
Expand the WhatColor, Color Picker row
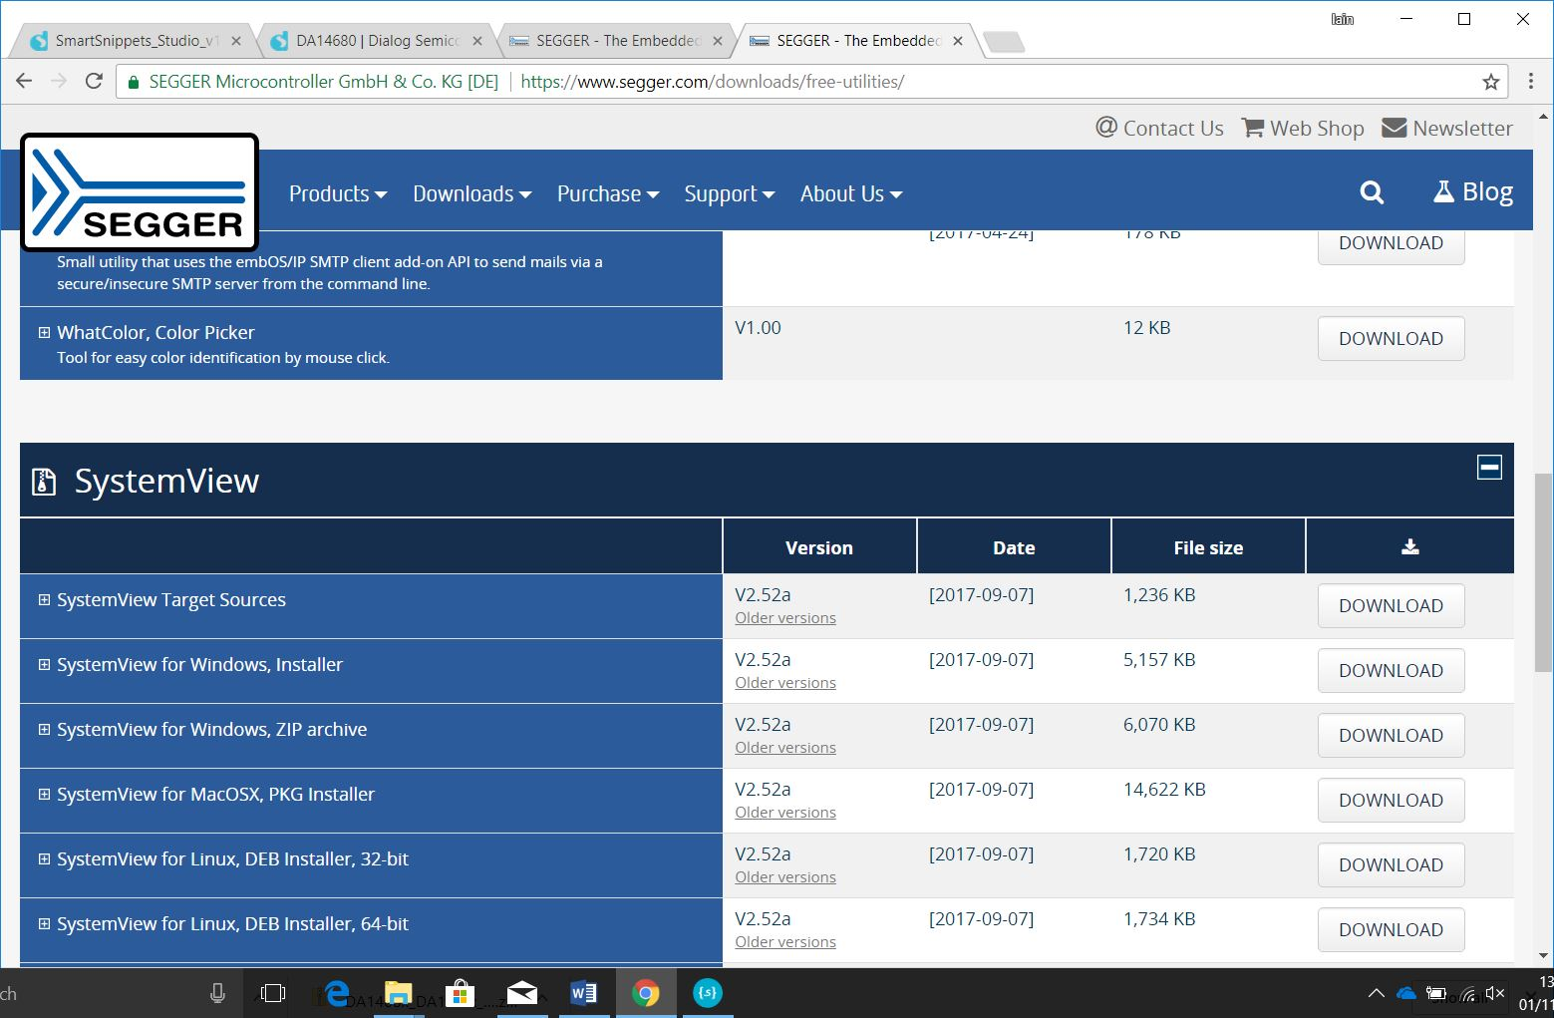click(x=44, y=332)
